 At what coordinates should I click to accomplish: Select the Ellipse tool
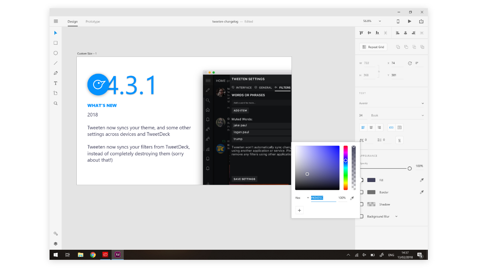[x=56, y=53]
